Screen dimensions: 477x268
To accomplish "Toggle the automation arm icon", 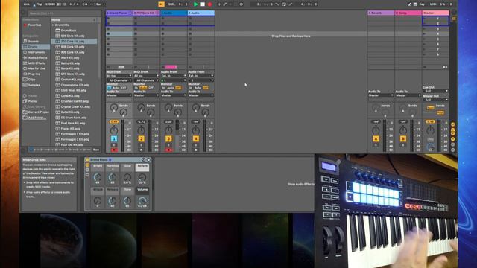I will (x=225, y=4).
